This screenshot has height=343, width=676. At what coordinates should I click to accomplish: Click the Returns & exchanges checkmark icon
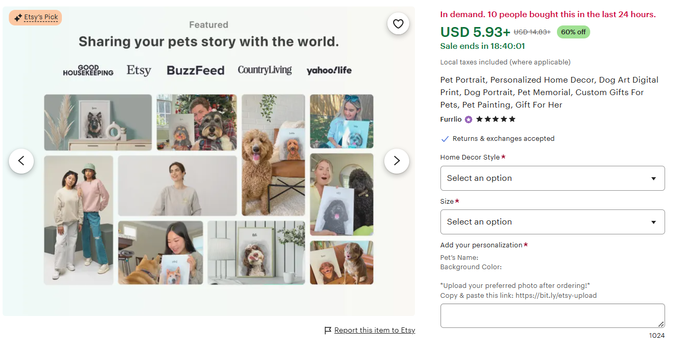(x=445, y=139)
